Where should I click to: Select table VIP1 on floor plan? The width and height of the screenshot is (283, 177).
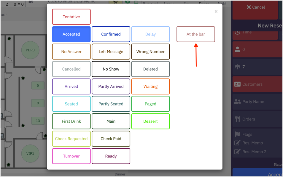(x=30, y=154)
